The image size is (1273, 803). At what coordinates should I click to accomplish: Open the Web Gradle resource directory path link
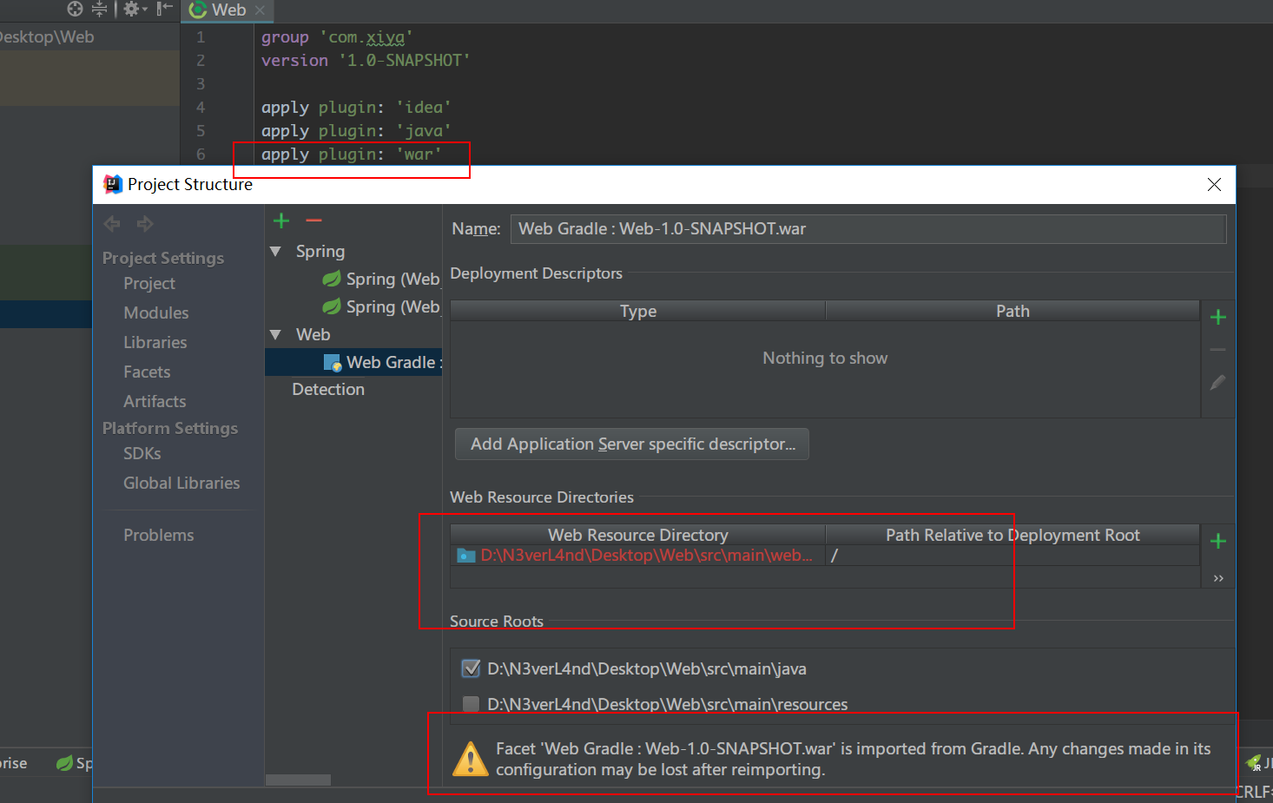[x=646, y=555]
